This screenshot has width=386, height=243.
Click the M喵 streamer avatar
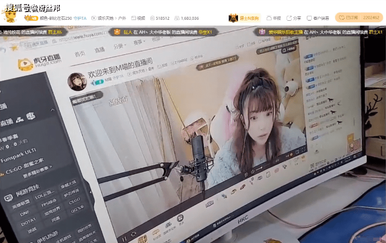(x=77, y=81)
